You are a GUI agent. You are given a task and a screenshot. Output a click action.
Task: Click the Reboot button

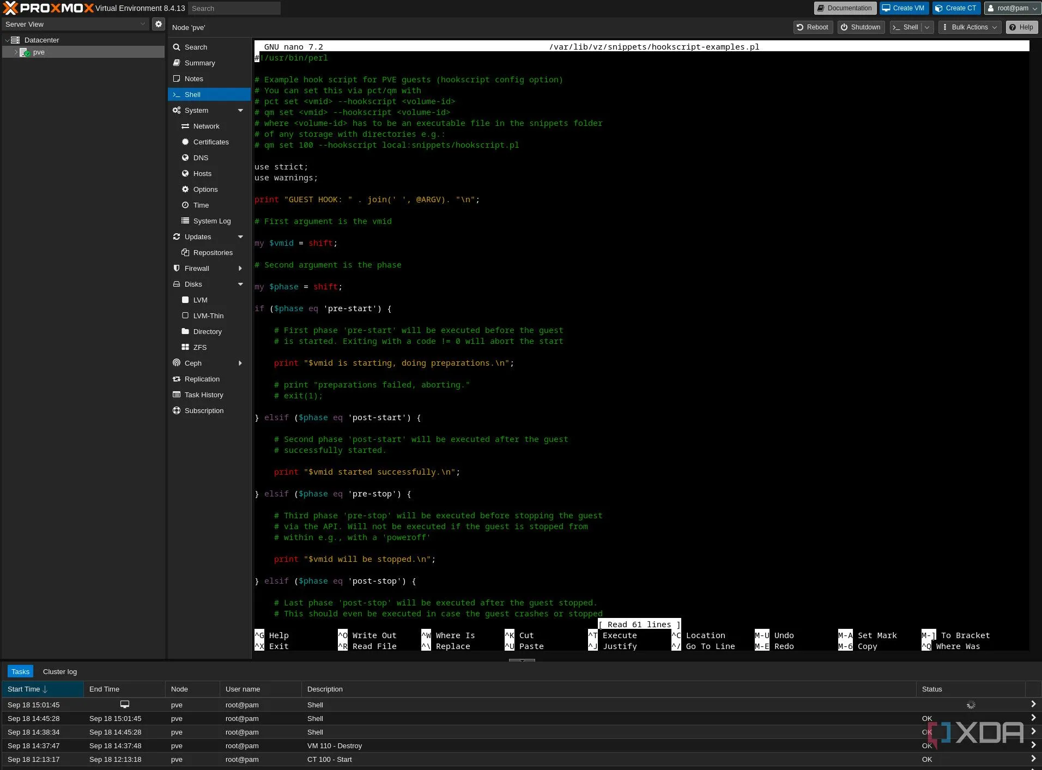(x=813, y=27)
